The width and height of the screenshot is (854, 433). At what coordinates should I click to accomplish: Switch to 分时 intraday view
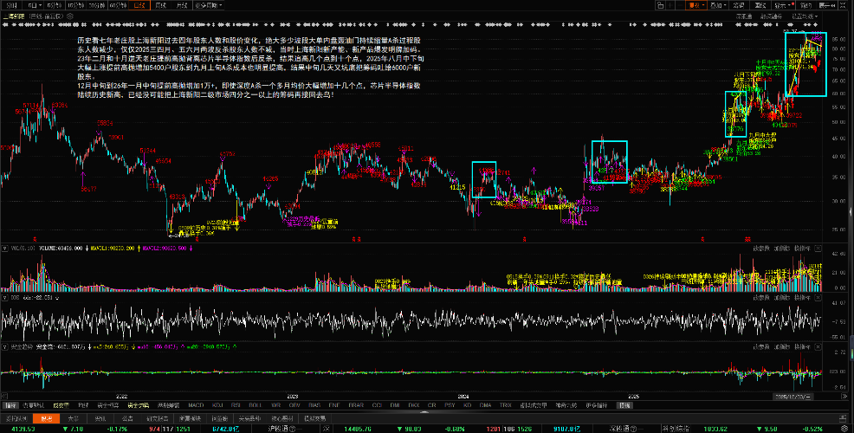coord(11,5)
